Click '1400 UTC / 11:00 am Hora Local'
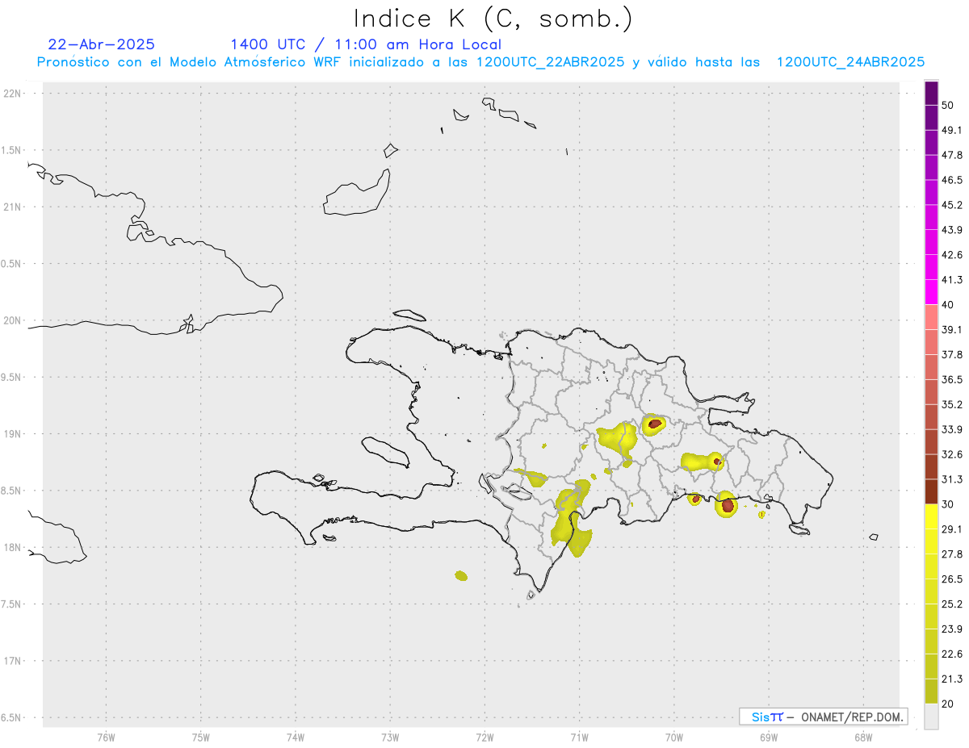The height and width of the screenshot is (748, 969). tap(366, 44)
